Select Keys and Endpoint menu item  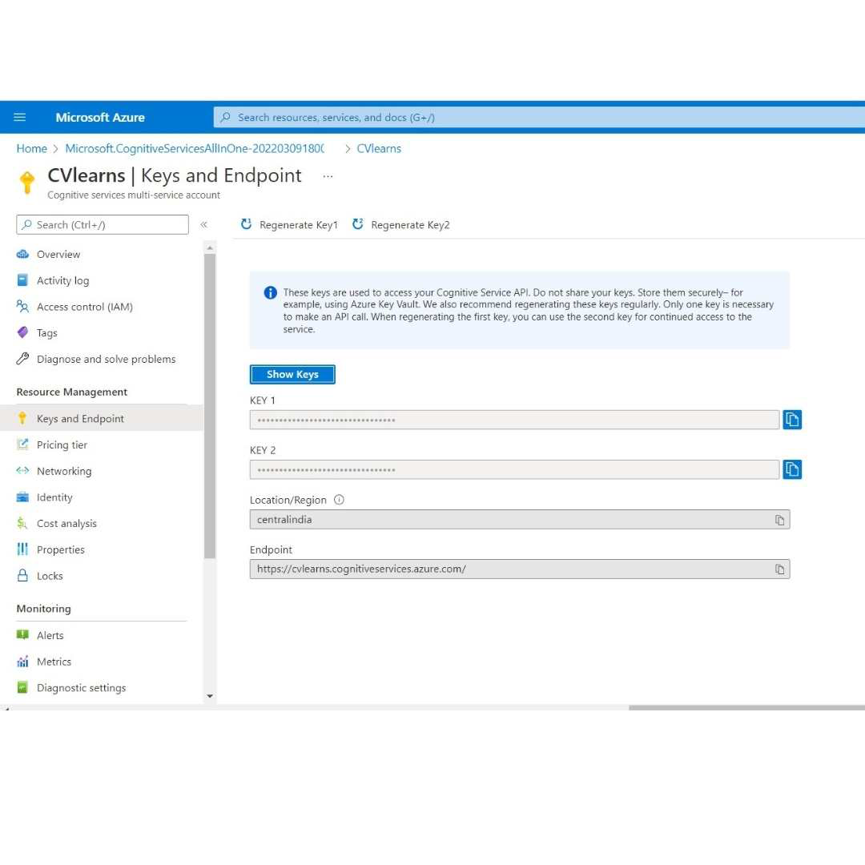click(x=102, y=418)
